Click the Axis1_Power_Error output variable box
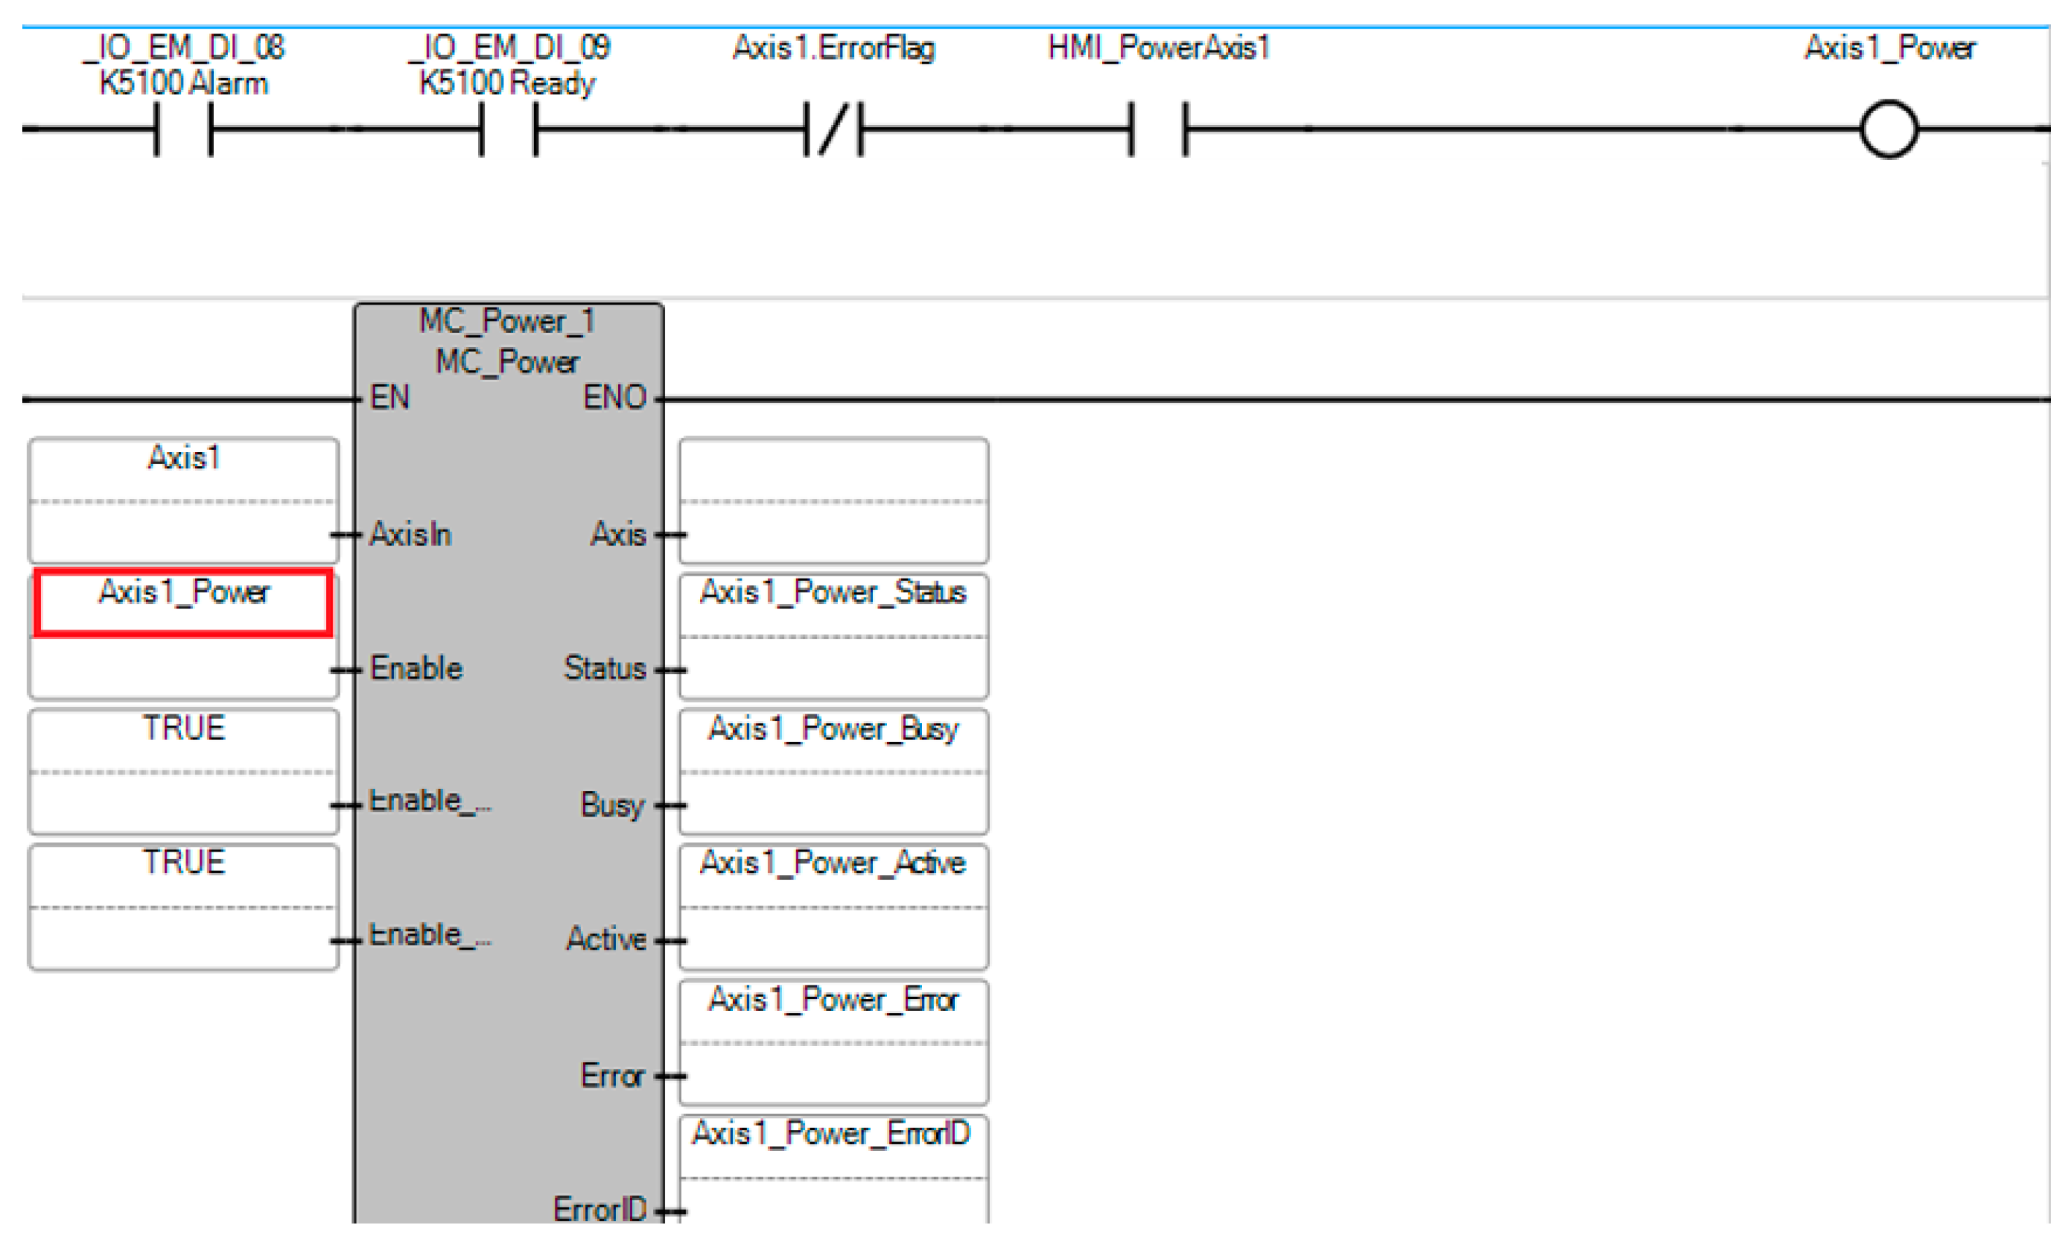Image resolution: width=2070 pixels, height=1249 pixels. pyautogui.click(x=834, y=1041)
